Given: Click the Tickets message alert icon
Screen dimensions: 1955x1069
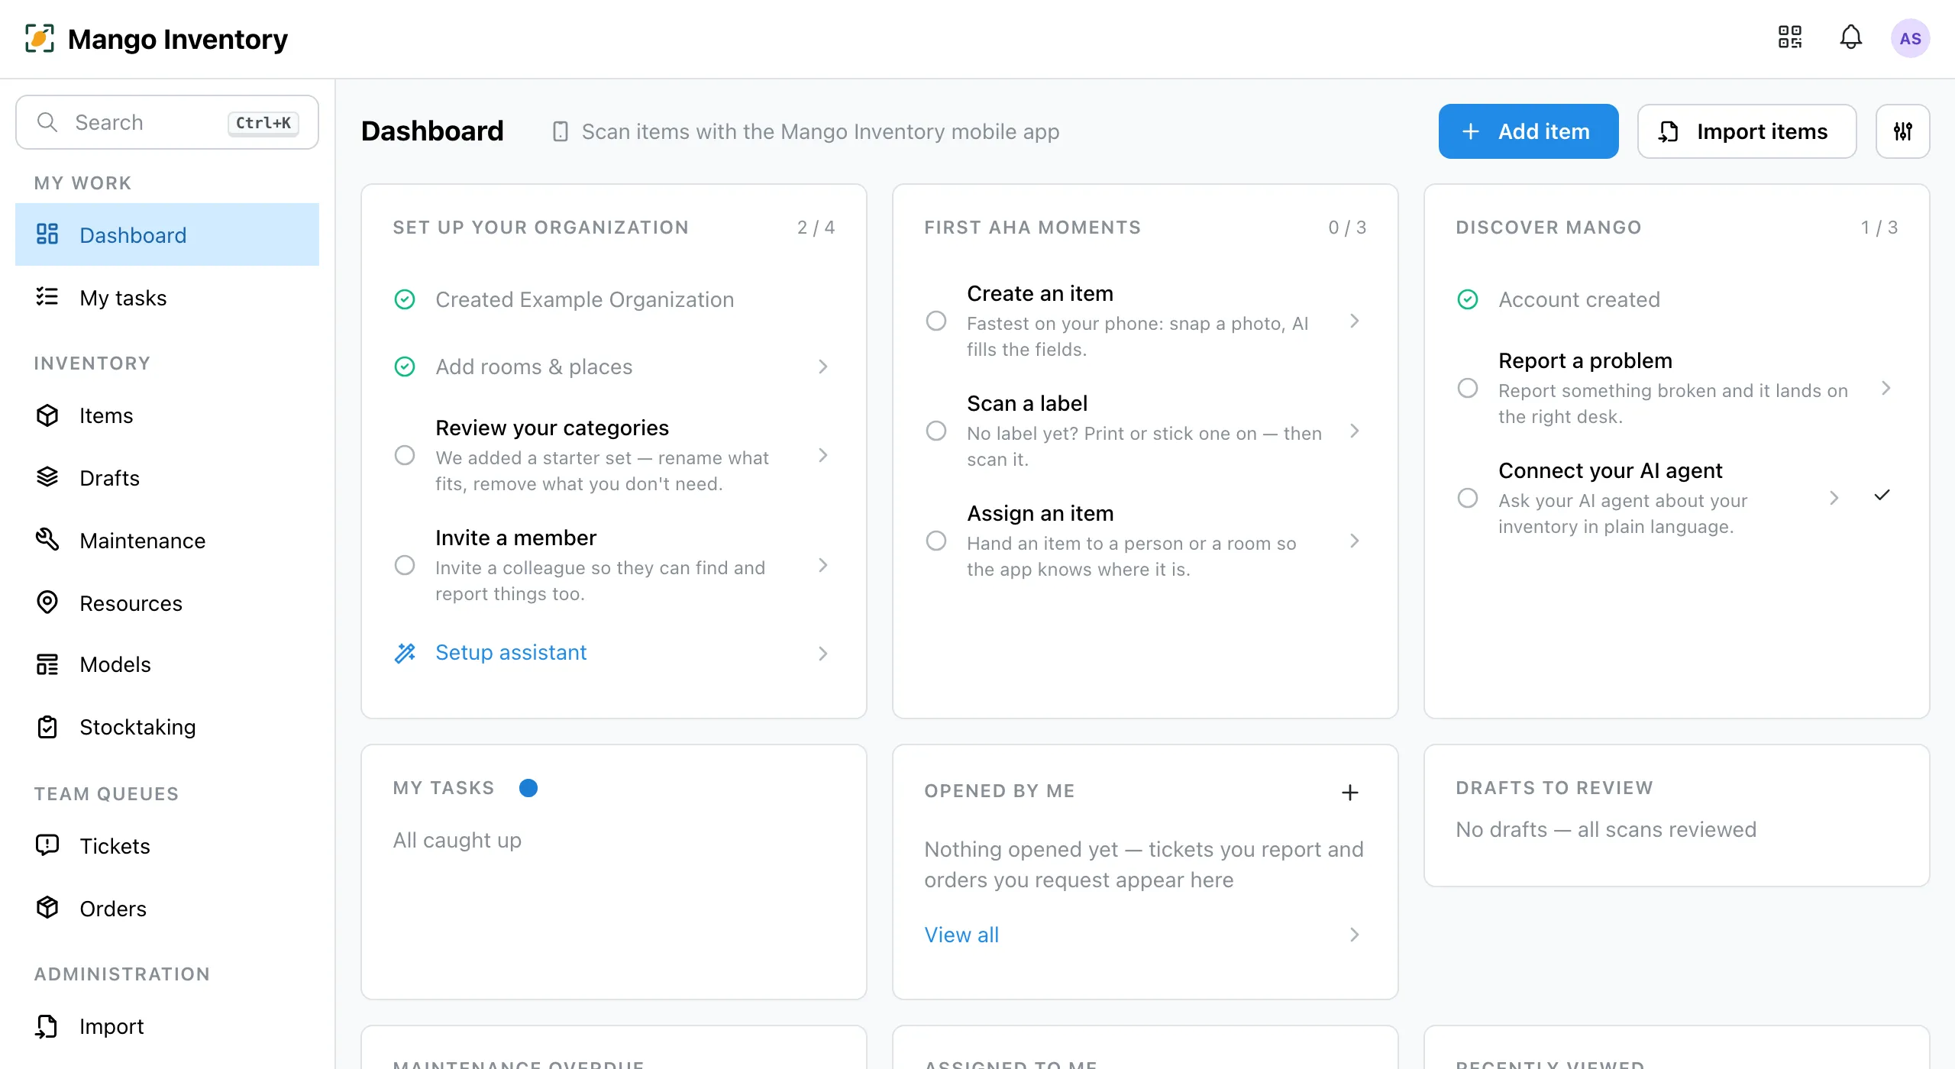Looking at the screenshot, I should [47, 845].
